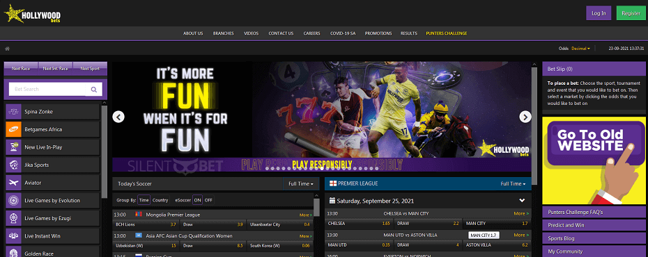
Task: Turn eSoccer filter ON
Action: point(198,200)
